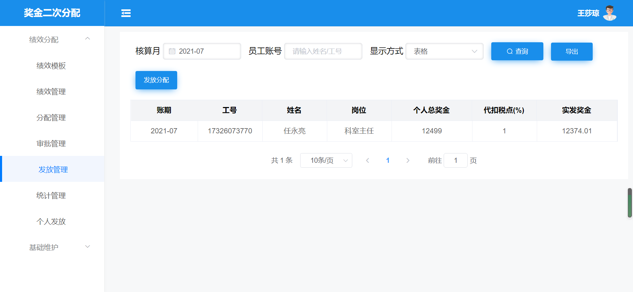Expand the 基础维护 menu group
Viewport: 633px width, 292px height.
pyautogui.click(x=52, y=247)
